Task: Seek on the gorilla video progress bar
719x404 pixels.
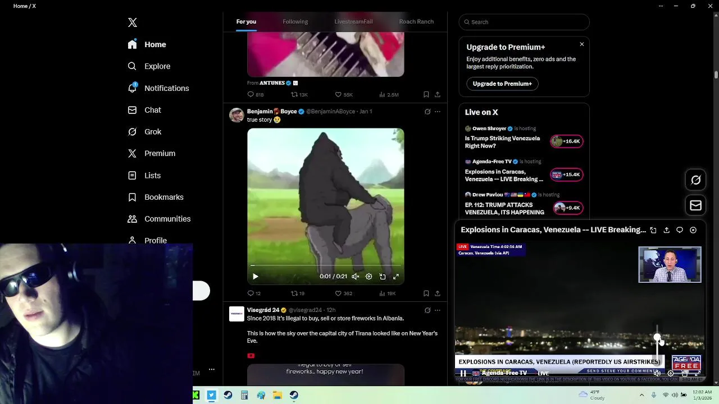Action: tap(326, 265)
